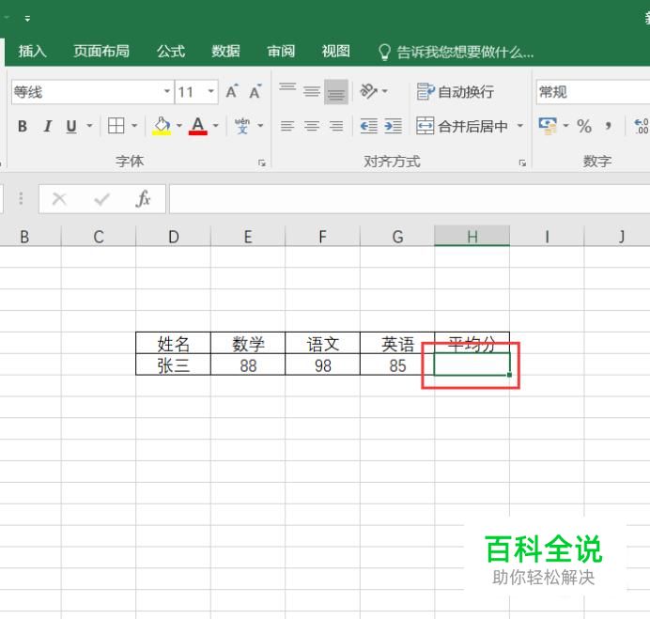This screenshot has height=619, width=650.
Task: Open 常规 number format dropdown
Action: 593,92
